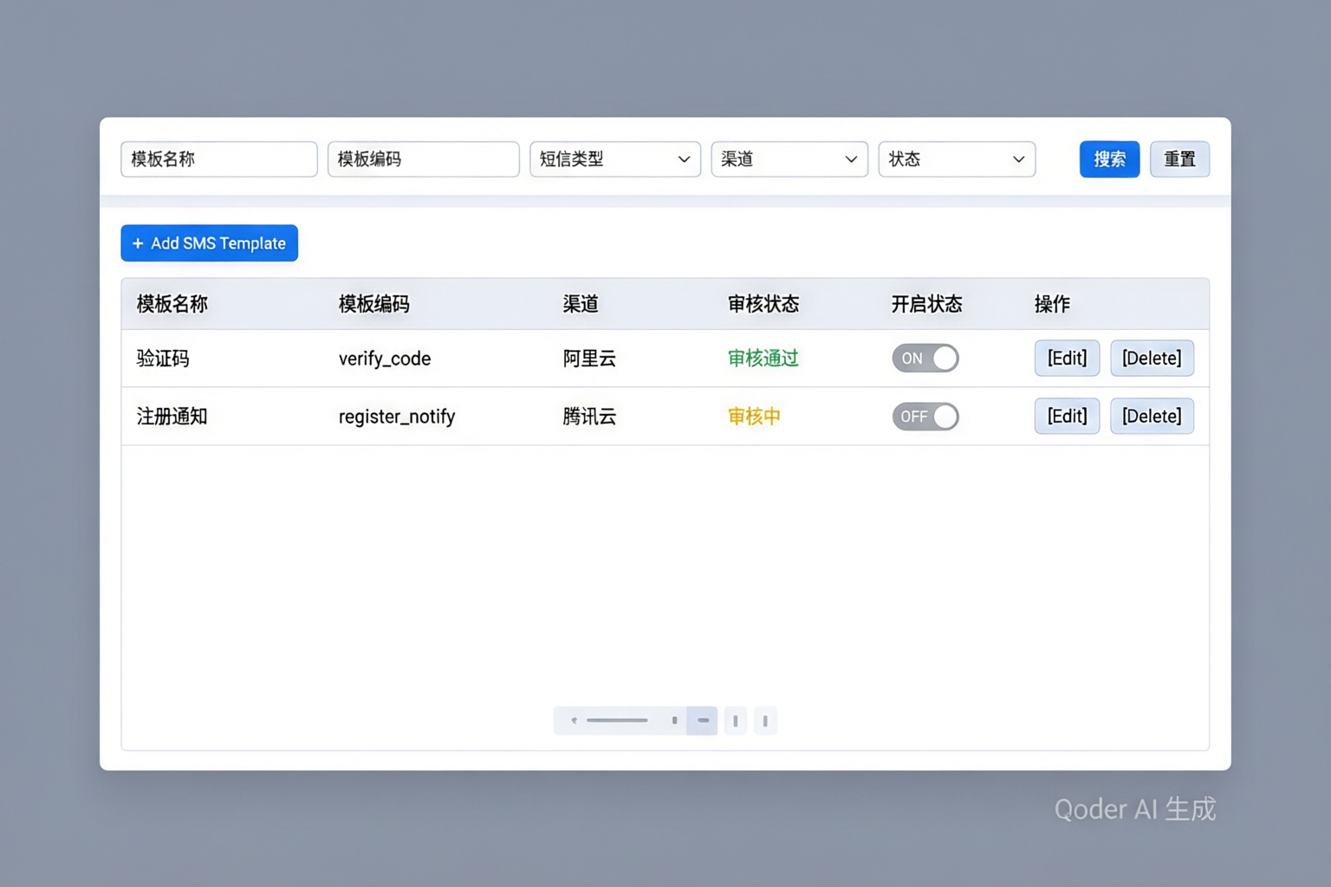
Task: Open the 状态 filter dropdown
Action: pos(957,159)
